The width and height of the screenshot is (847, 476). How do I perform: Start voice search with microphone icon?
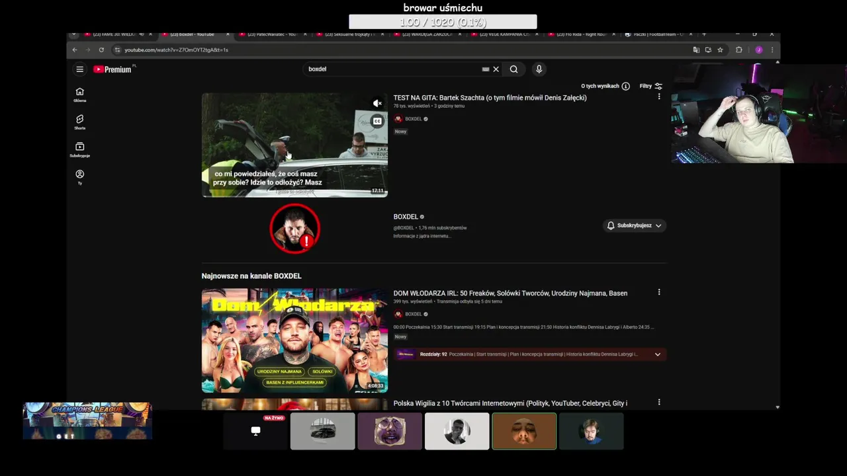(x=539, y=69)
